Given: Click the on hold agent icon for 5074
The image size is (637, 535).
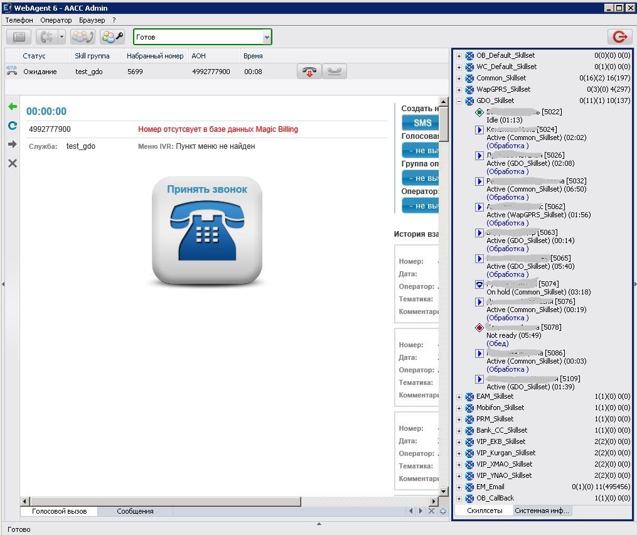Looking at the screenshot, I should [479, 284].
